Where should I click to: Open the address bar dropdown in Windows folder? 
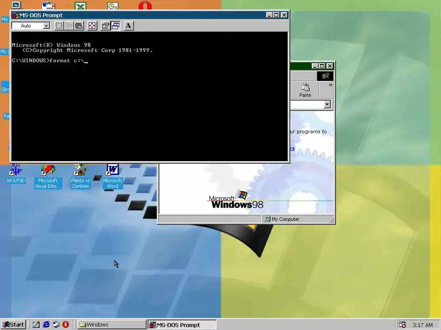pyautogui.click(x=327, y=105)
